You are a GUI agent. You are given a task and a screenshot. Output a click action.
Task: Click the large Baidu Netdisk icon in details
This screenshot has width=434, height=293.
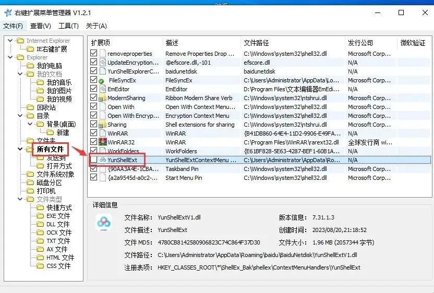104,223
